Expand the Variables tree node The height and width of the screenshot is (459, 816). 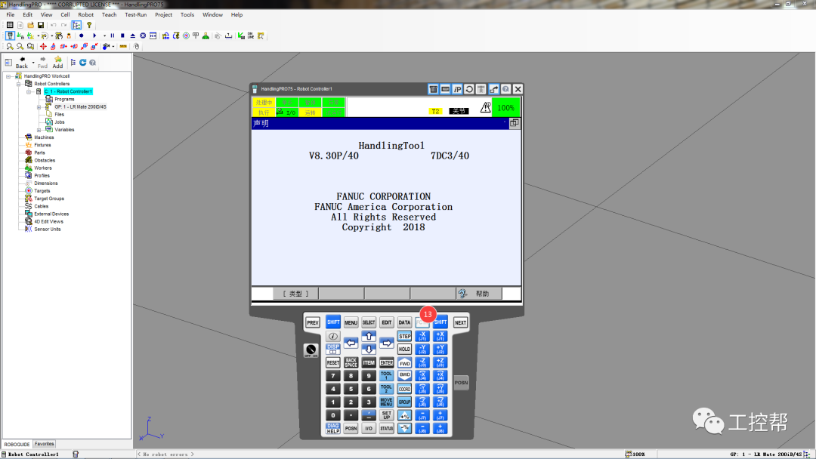(x=39, y=130)
